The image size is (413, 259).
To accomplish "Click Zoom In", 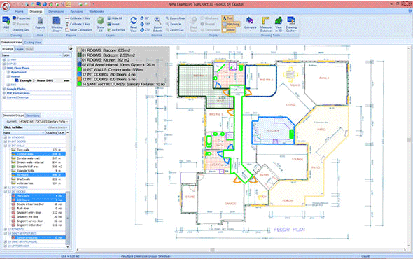I will click(174, 24).
